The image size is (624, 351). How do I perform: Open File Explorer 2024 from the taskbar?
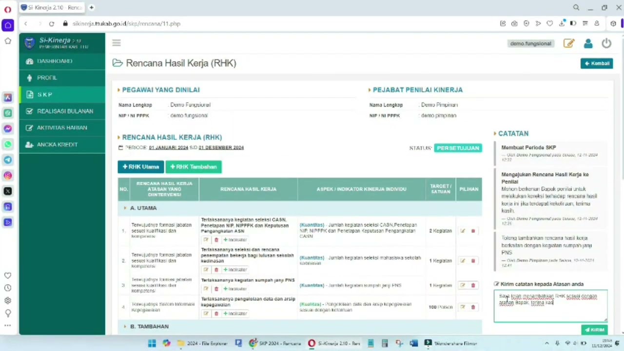pyautogui.click(x=203, y=343)
